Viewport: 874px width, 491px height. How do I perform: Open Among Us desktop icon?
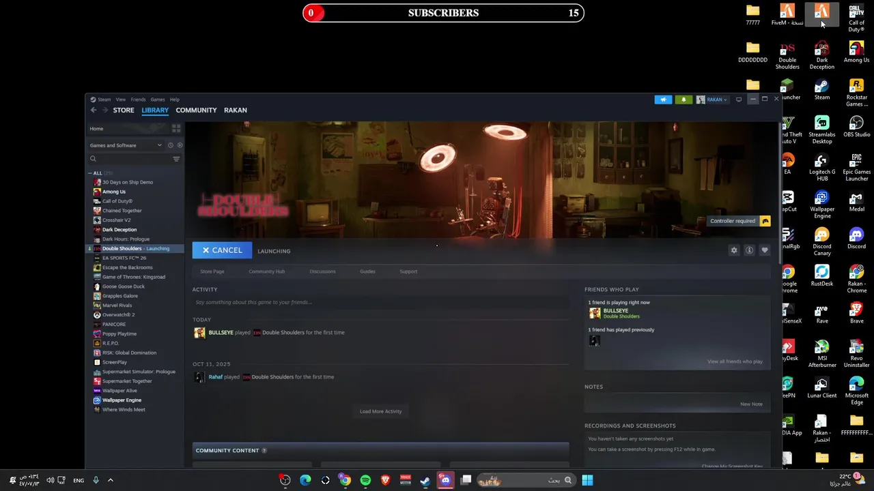856,52
